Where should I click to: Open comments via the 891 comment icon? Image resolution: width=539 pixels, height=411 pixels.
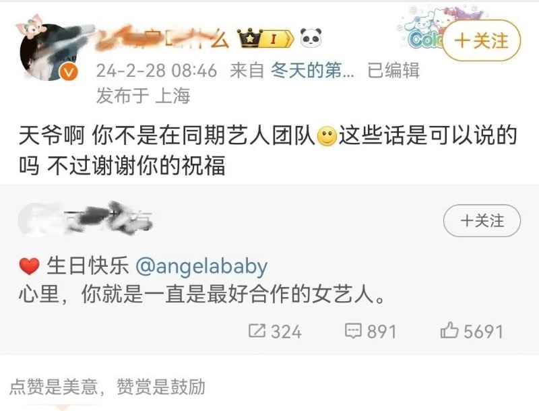tap(371, 331)
